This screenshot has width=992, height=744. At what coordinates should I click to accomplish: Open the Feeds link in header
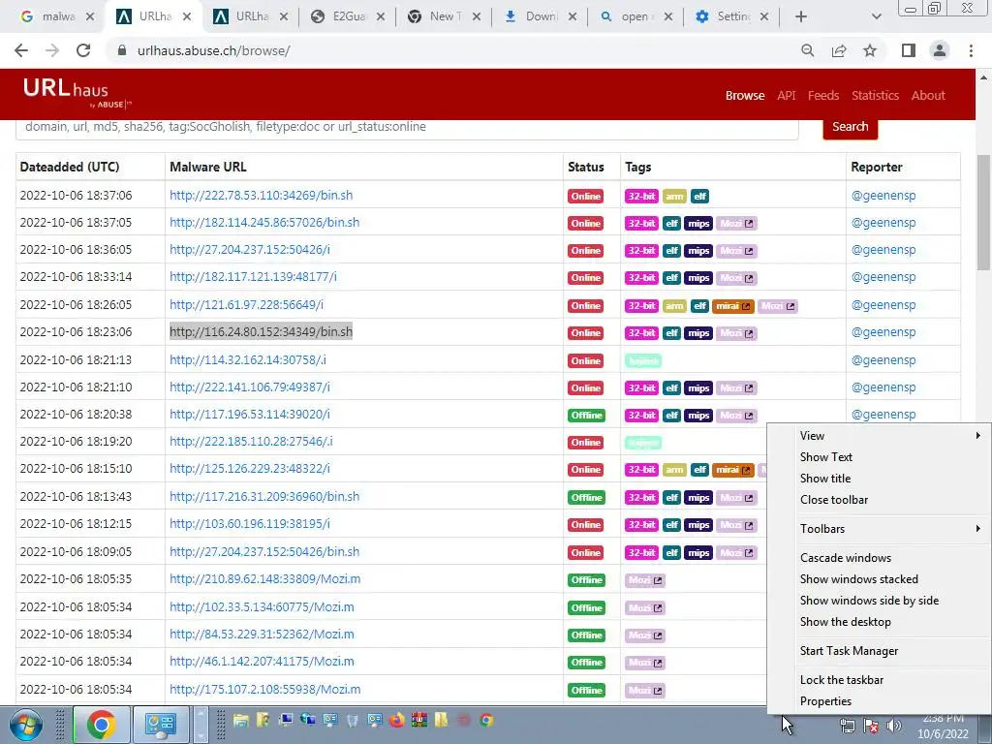[x=823, y=96]
